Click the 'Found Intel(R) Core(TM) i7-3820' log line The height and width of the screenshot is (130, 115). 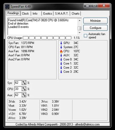pyautogui.click(x=38, y=20)
